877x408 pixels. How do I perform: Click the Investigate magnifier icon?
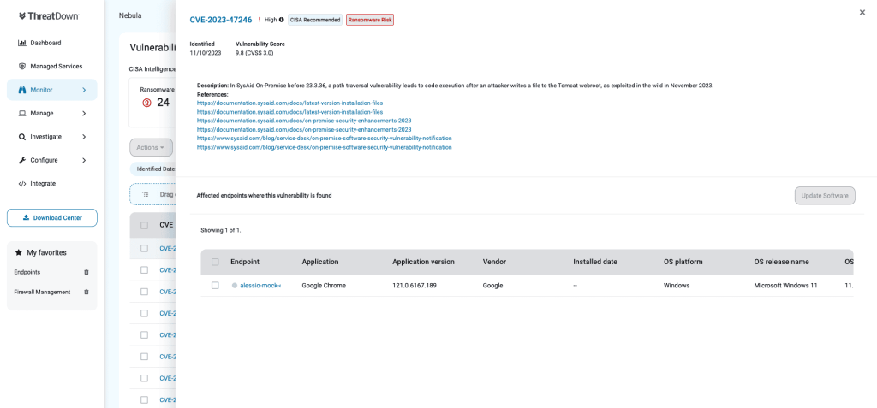click(22, 137)
